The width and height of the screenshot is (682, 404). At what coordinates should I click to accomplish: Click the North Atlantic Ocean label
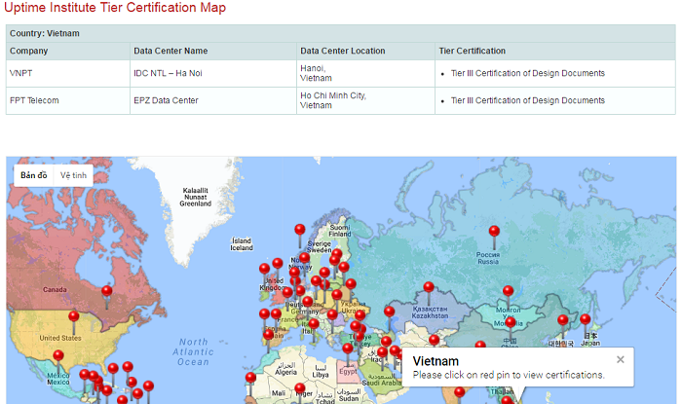[193, 351]
